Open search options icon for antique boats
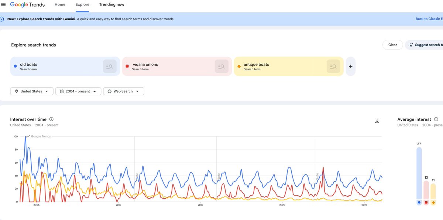The width and height of the screenshot is (443, 220). 333,66
